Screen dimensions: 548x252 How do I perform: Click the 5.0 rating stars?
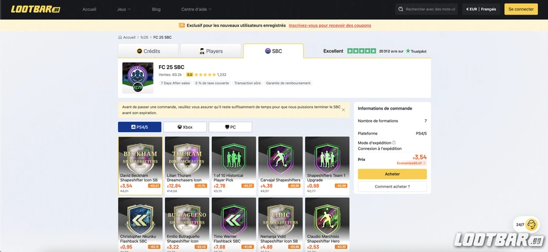[205, 74]
